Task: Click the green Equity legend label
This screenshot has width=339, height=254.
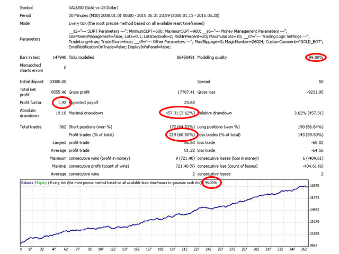Action: click(41, 183)
